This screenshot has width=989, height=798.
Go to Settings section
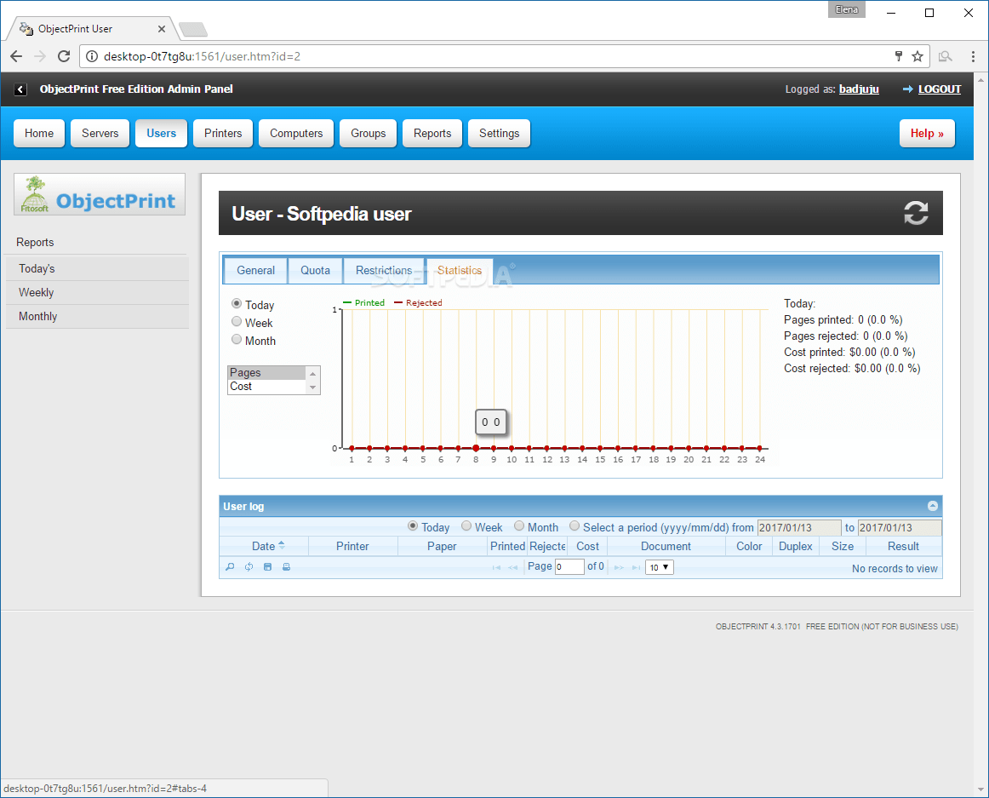coord(500,133)
